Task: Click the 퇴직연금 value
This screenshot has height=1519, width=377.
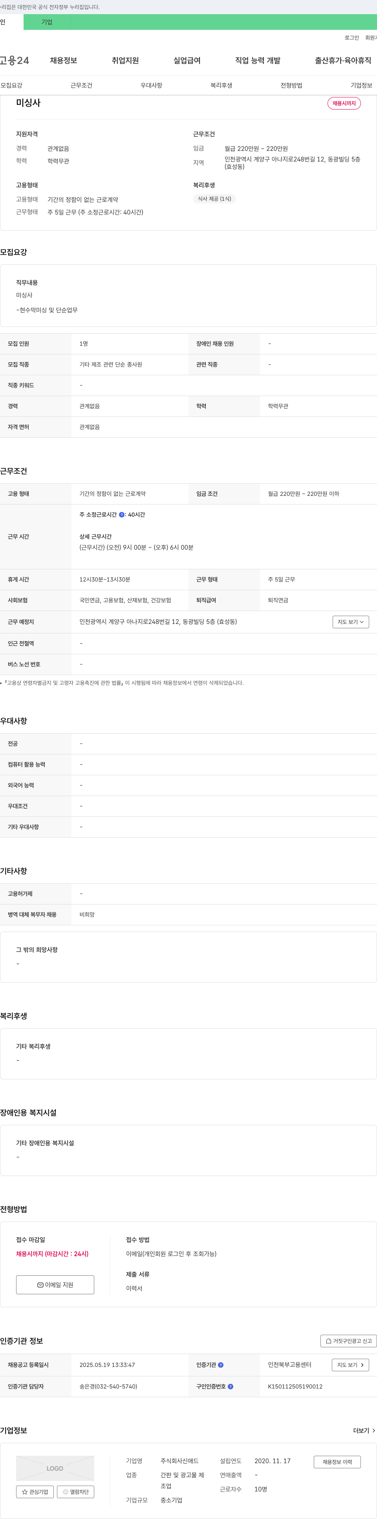Action: (278, 600)
